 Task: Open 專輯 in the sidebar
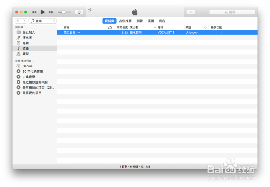pyautogui.click(x=35, y=43)
